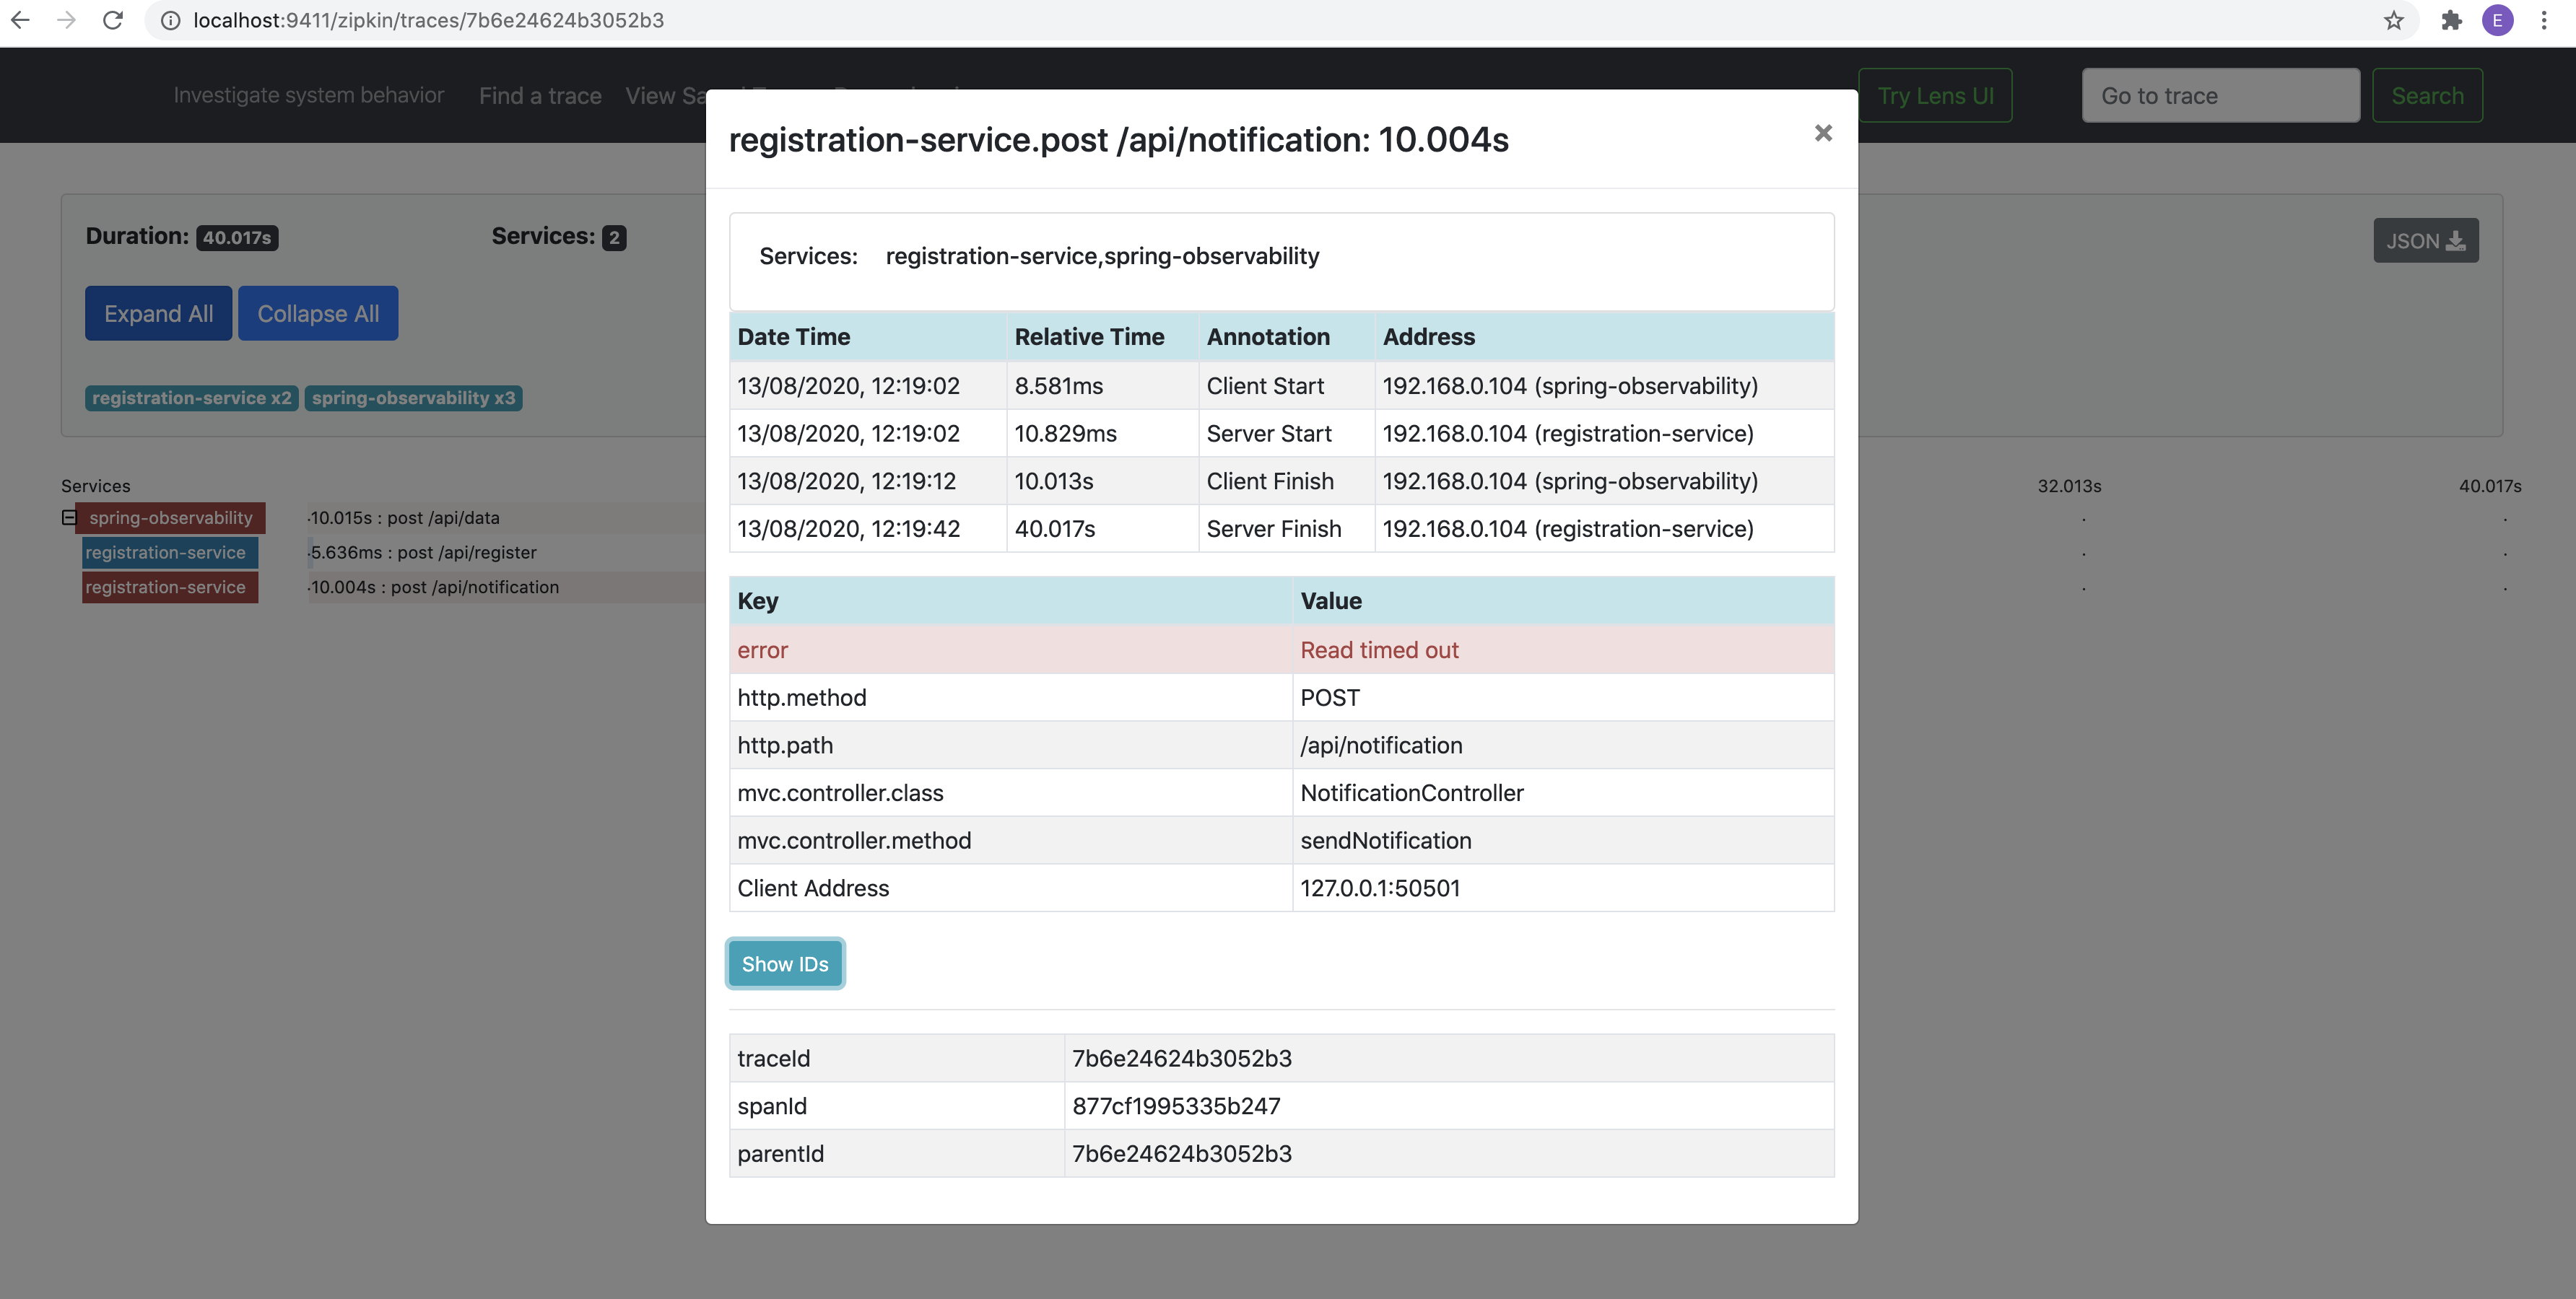This screenshot has width=2576, height=1299.
Task: Open Chrome three-dot menu
Action: pos(2544,20)
